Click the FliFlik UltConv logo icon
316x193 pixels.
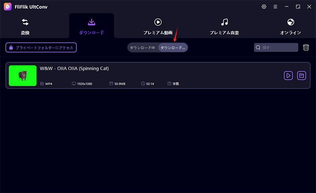point(7,7)
